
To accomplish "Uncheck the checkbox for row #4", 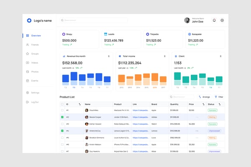I will [x=62, y=131].
